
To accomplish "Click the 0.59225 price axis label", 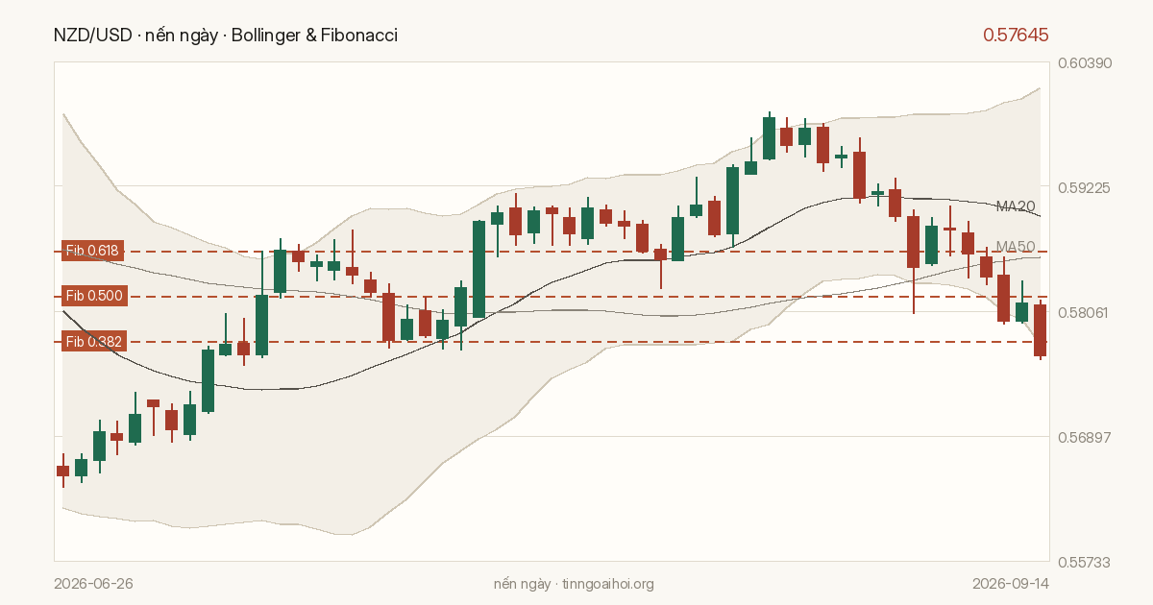I will coord(1085,187).
